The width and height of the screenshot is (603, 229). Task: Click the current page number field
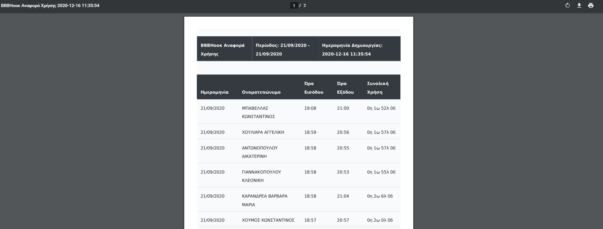point(293,5)
